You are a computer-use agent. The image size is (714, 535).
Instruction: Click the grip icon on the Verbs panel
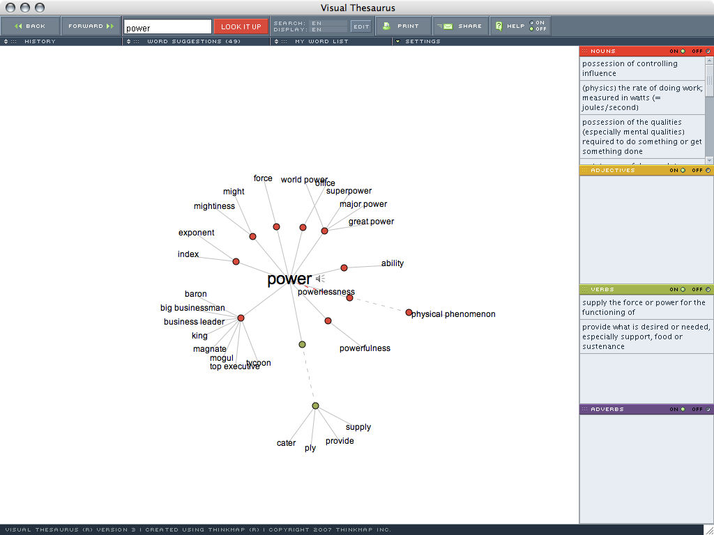(x=584, y=289)
